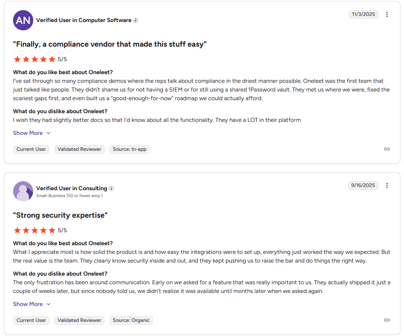Viewport: 404px width, 336px height.
Task: Click the Source: Organic tag
Action: click(x=131, y=320)
